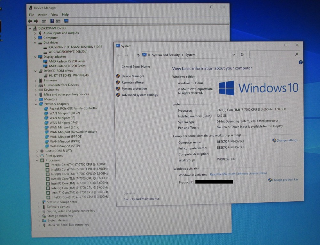Collapse the Display adapters category
The height and width of the screenshot is (245, 320).
coord(35,57)
